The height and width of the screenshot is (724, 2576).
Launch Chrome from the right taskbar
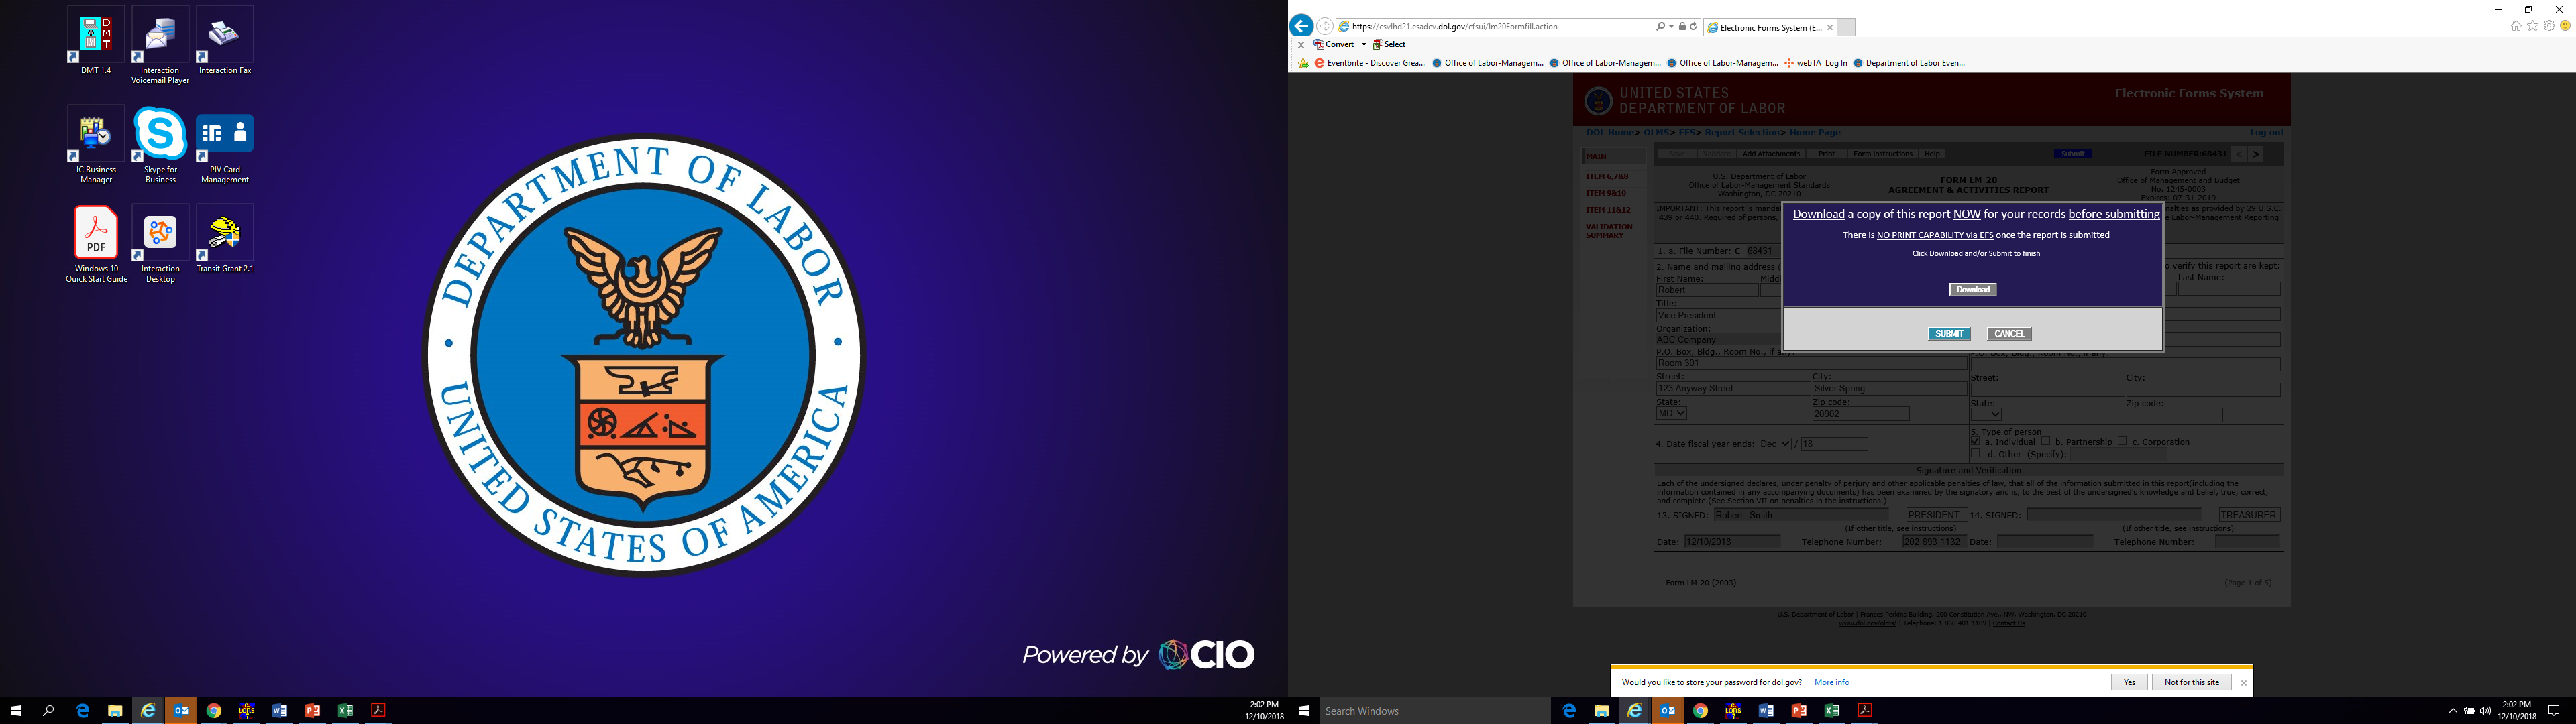pyautogui.click(x=1700, y=711)
